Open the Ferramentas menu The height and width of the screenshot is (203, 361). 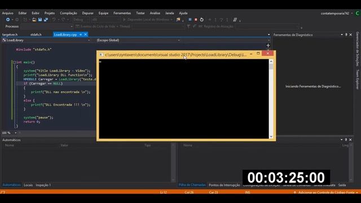(x=122, y=13)
